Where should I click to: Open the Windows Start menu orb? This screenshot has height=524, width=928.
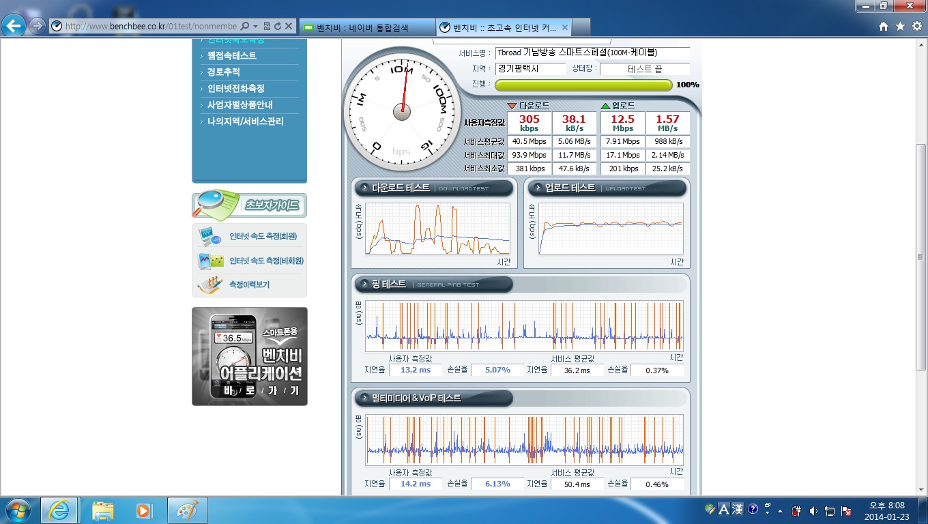[18, 510]
